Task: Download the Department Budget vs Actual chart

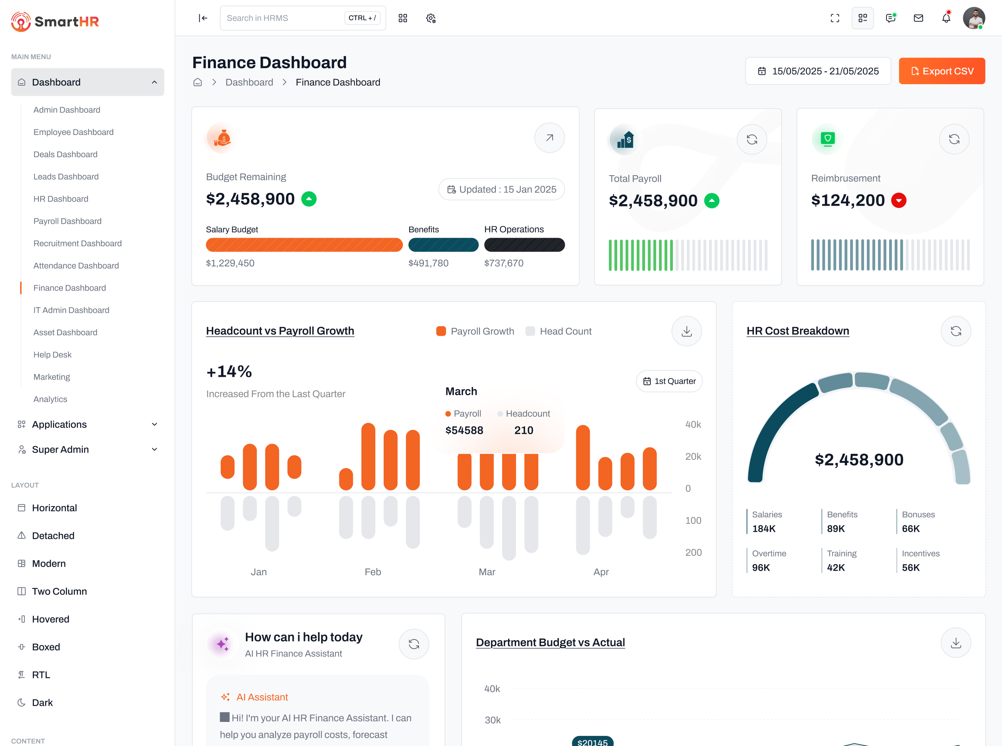Action: 956,643
